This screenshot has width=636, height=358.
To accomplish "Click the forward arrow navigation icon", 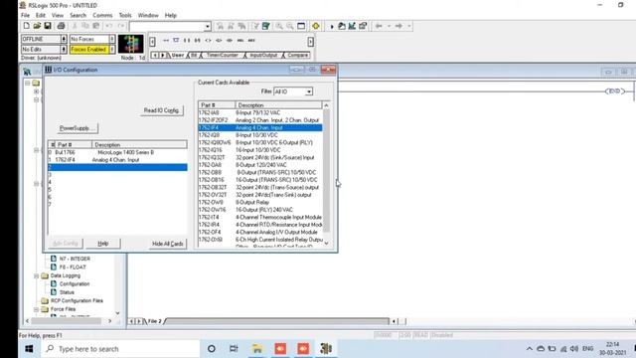I will 398,26.
